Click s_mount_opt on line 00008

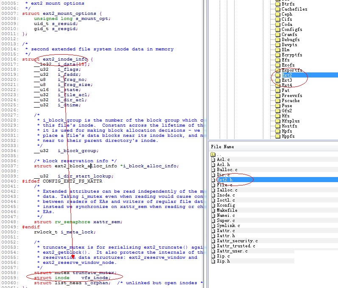[x=93, y=19]
